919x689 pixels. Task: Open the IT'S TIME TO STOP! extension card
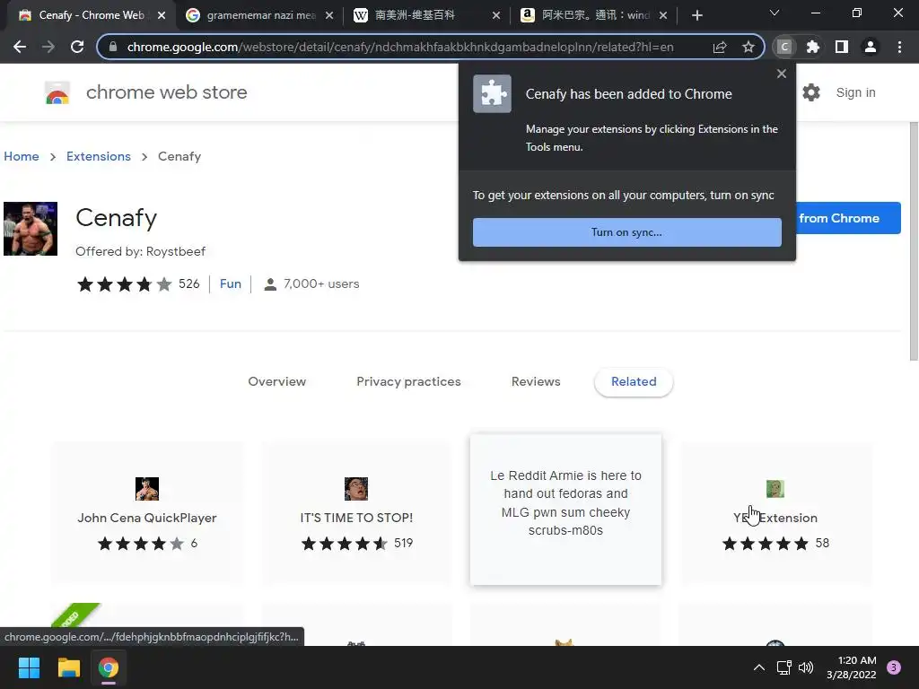(356, 512)
